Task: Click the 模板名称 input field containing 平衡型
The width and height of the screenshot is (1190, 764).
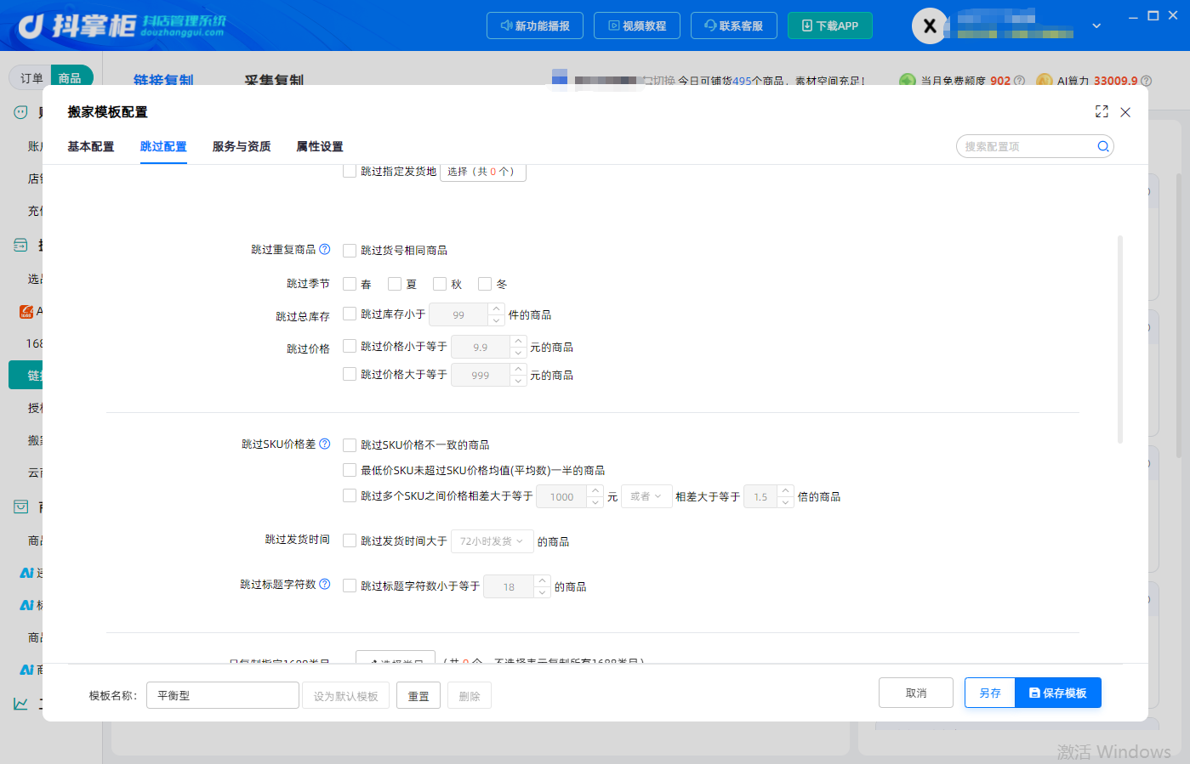Action: (x=223, y=695)
